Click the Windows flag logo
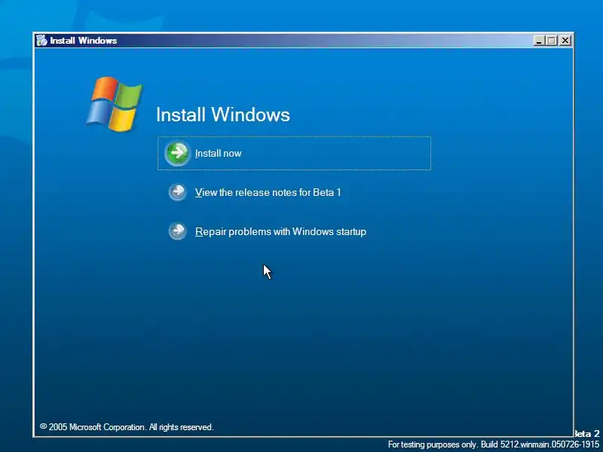603x452 pixels. [115, 104]
